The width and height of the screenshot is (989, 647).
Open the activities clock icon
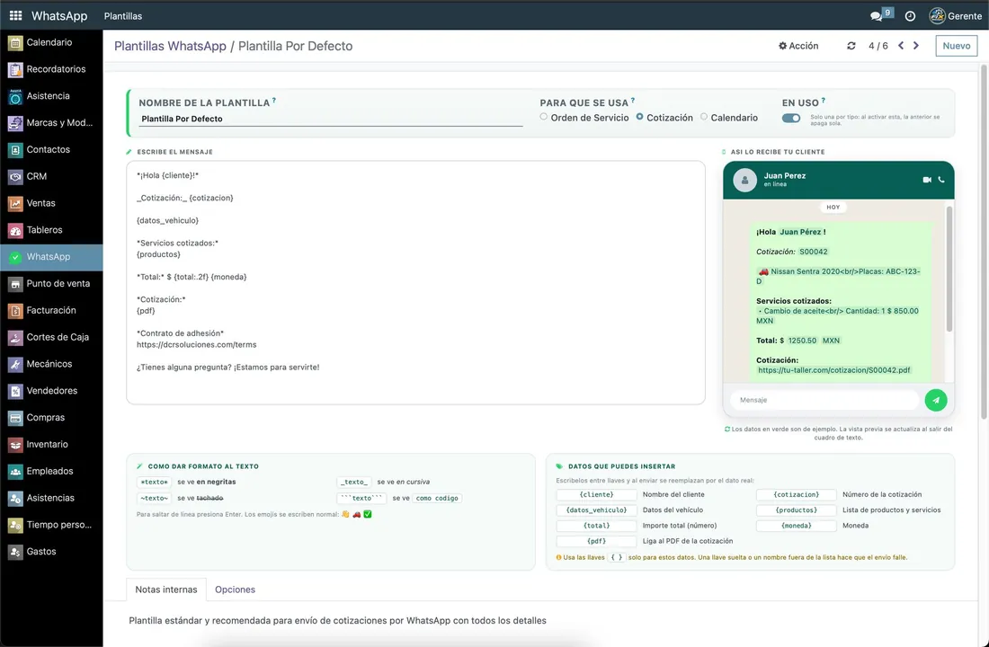click(910, 16)
